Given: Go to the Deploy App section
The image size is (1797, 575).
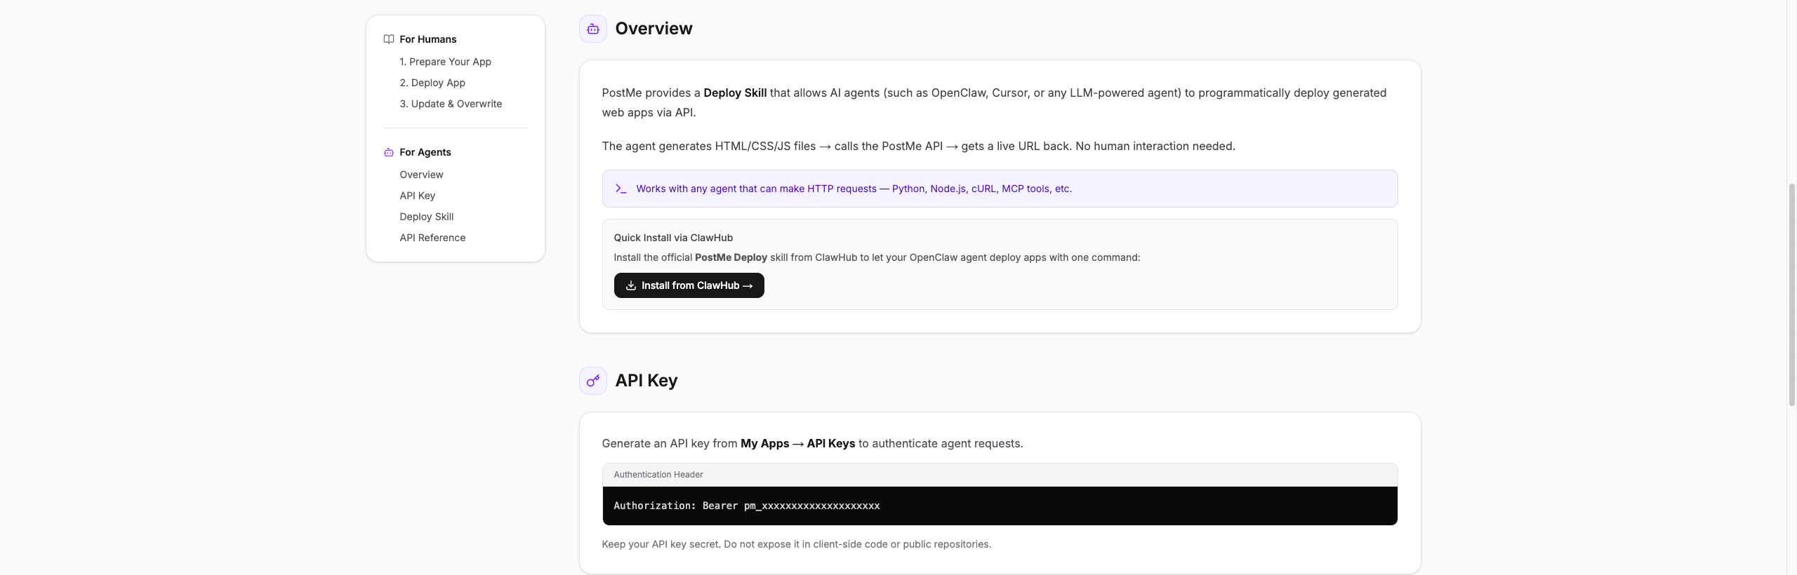Looking at the screenshot, I should tap(432, 83).
